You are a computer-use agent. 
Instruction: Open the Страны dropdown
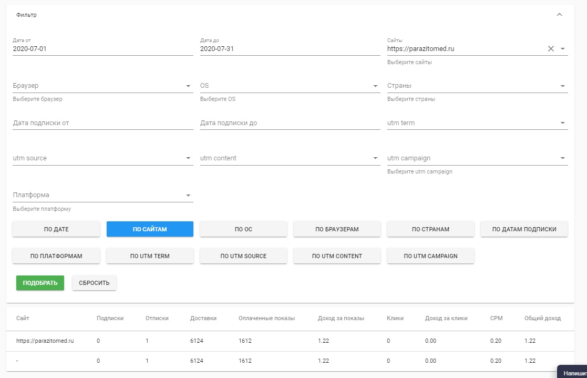coord(477,86)
